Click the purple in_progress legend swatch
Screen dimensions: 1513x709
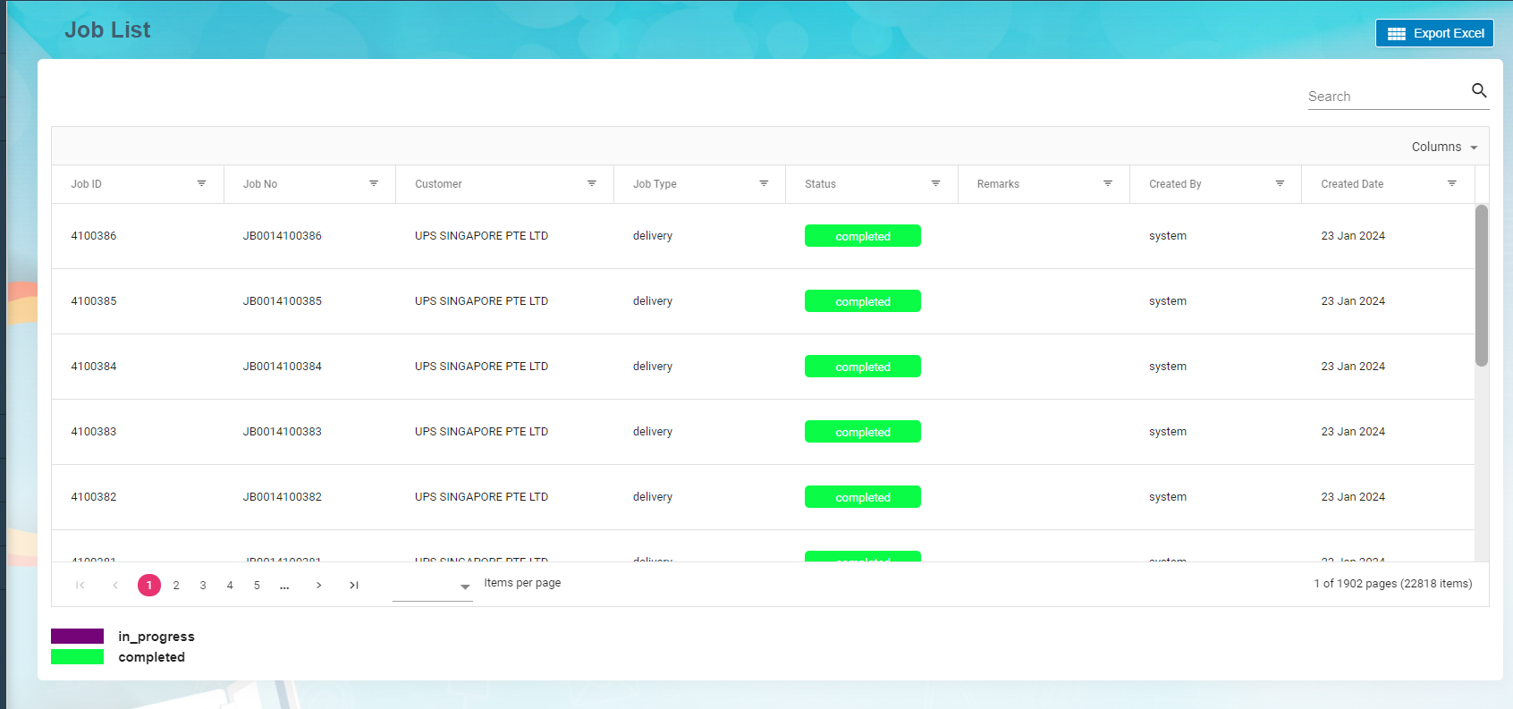78,637
